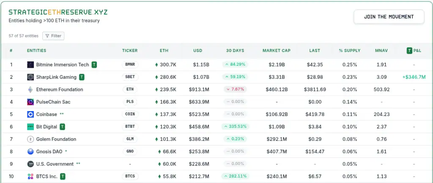Screen dimensions: 433x183
Task: Open the Gnosis DAO entity name
Action: [49, 152]
